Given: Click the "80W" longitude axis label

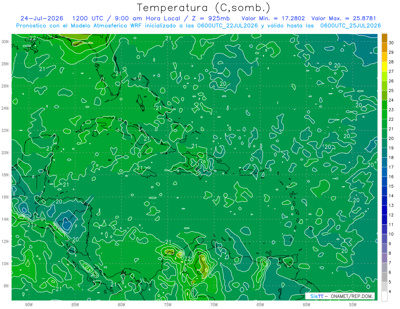Looking at the screenshot, I should [x=121, y=305].
